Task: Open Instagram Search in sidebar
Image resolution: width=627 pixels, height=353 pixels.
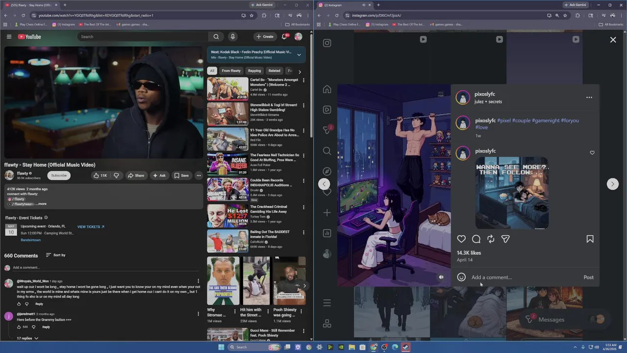Action: point(327,151)
